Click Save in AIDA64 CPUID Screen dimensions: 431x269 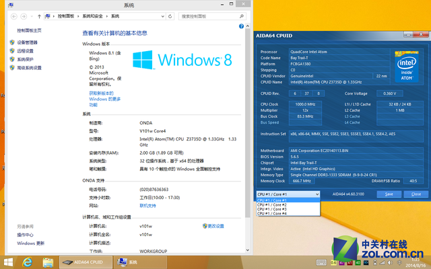[x=389, y=194]
